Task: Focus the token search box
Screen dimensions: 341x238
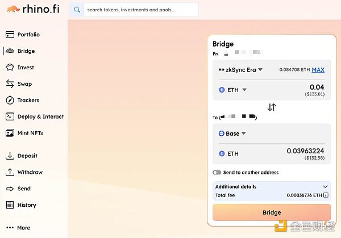Action: pos(141,10)
